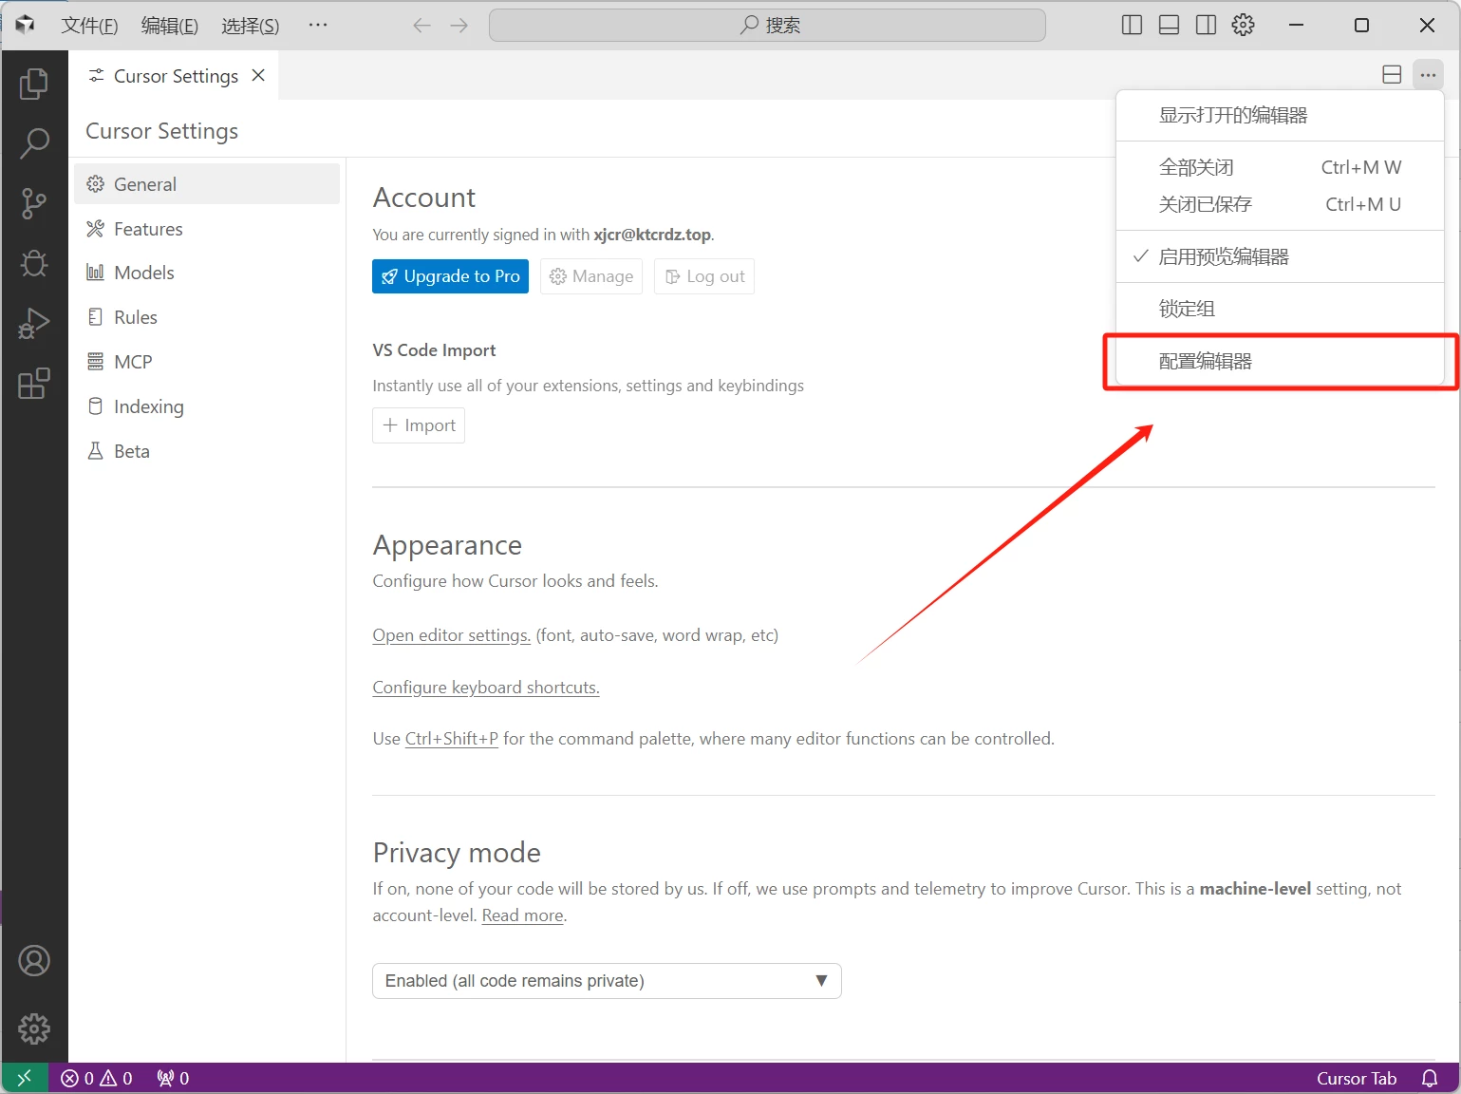Toggle 启用预览编辑器 checked menu item
This screenshot has width=1461, height=1094.
[x=1223, y=256]
